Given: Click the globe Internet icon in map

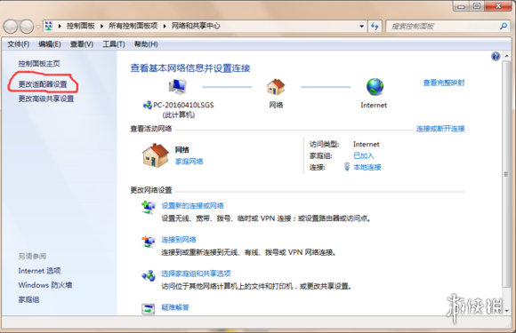Looking at the screenshot, I should (375, 87).
